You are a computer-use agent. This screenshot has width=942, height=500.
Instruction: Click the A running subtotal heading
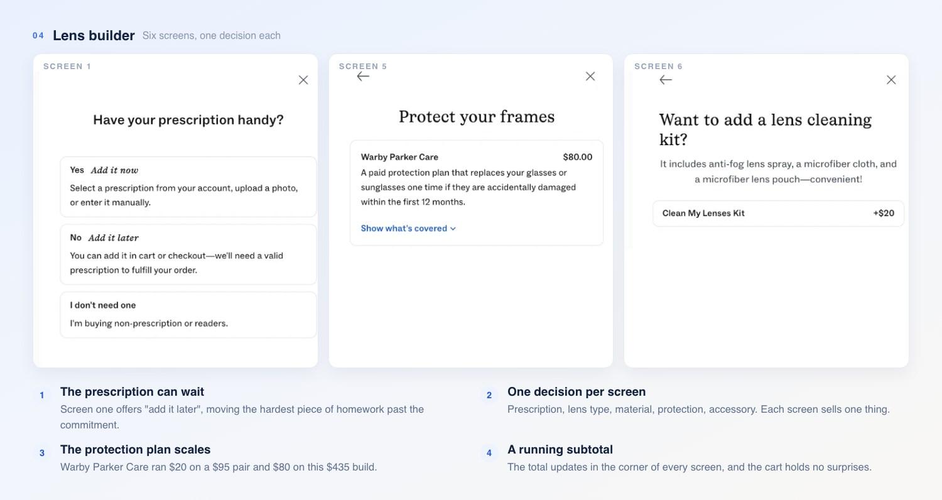(x=560, y=450)
